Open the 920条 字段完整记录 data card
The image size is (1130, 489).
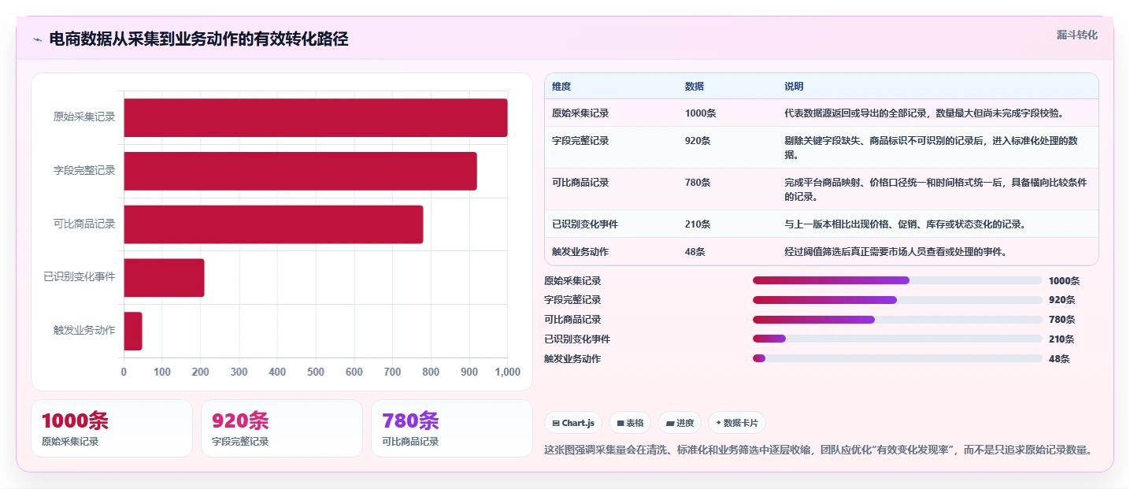pos(282,428)
